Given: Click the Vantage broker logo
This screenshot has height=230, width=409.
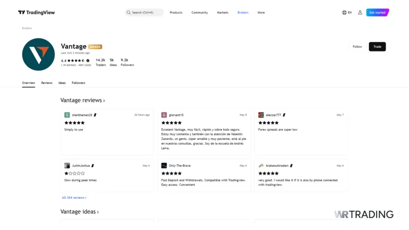Looking at the screenshot, I should (38, 55).
